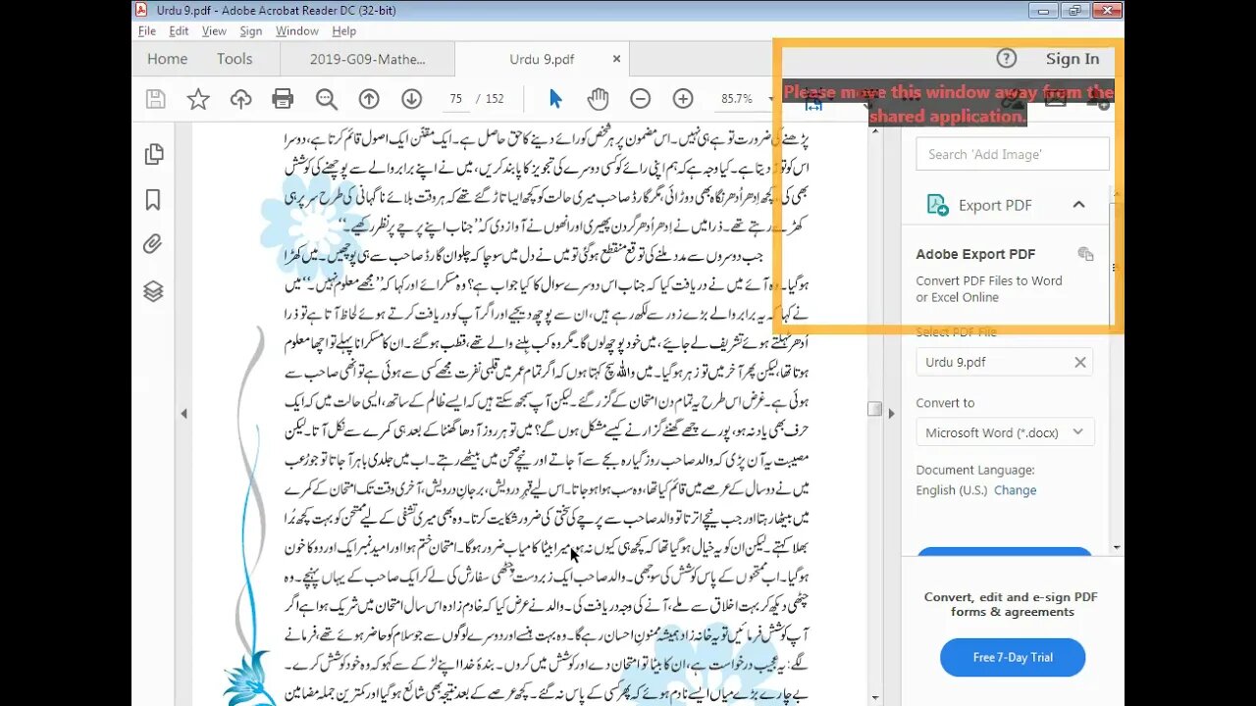Image resolution: width=1256 pixels, height=706 pixels.
Task: Click the Free 7-Day Trial button
Action: coord(1013,657)
